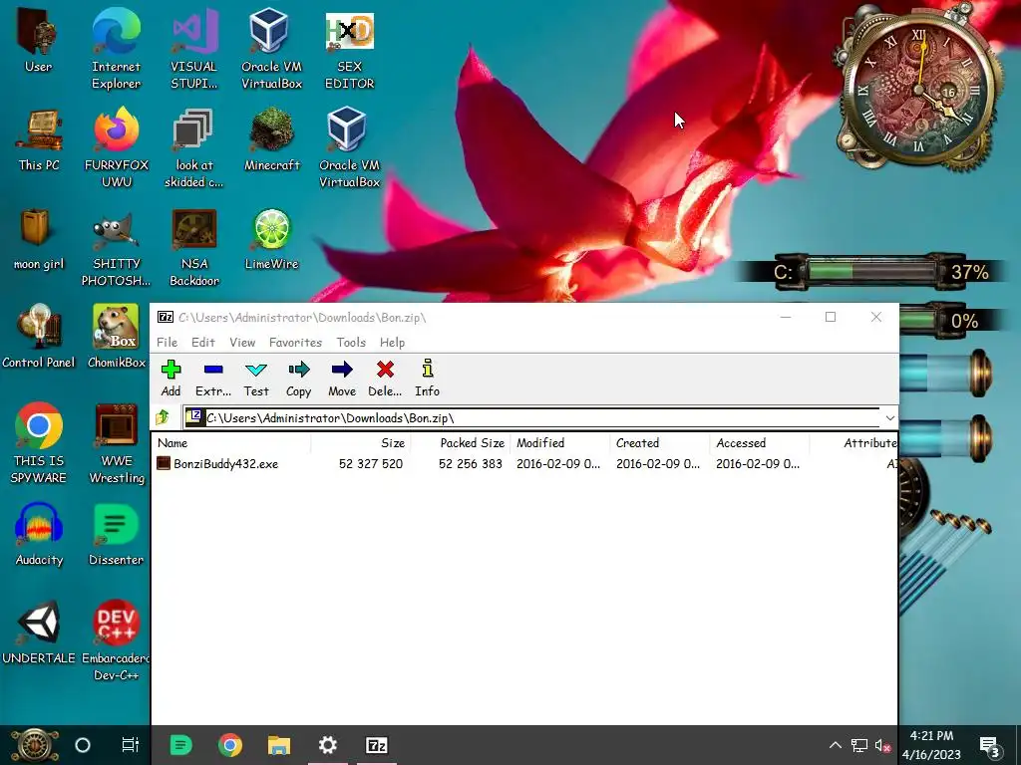1021x765 pixels.
Task: Open Settings gear on the taskbar
Action: [327, 745]
